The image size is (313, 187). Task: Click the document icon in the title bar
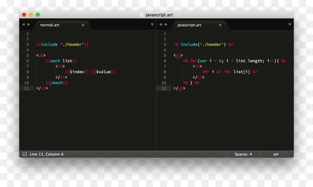click(x=142, y=15)
